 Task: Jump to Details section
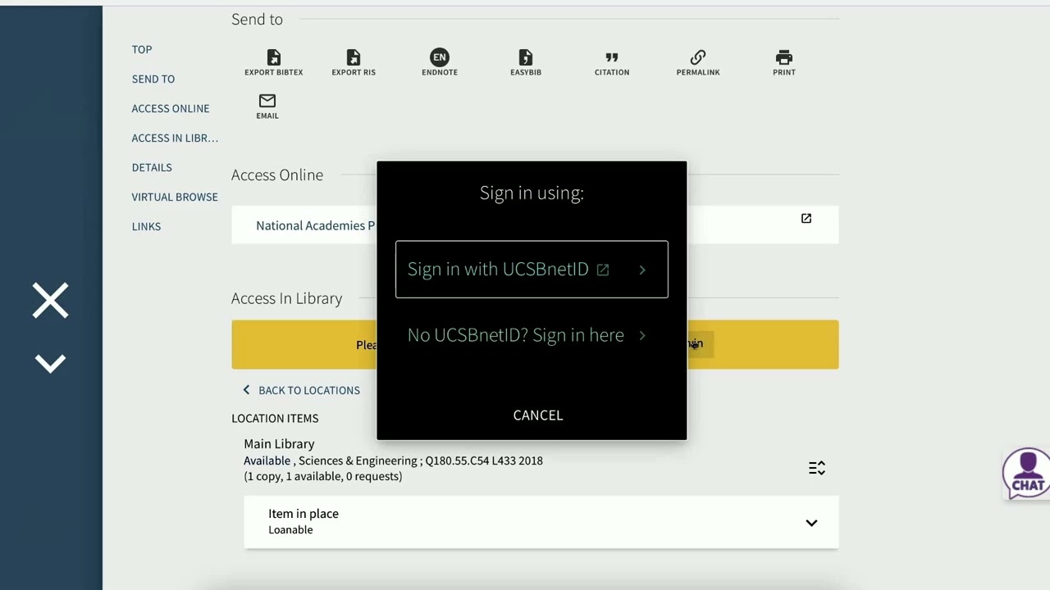[x=152, y=167]
